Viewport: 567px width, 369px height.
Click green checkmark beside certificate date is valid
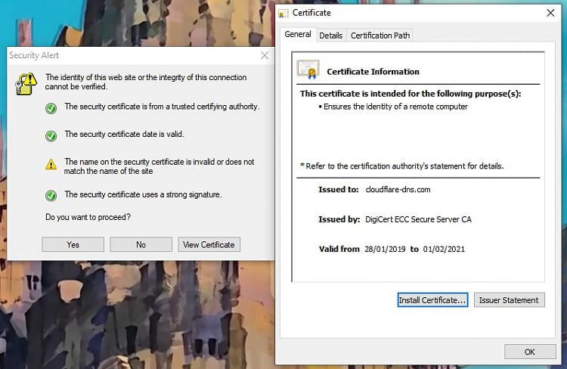click(x=51, y=136)
